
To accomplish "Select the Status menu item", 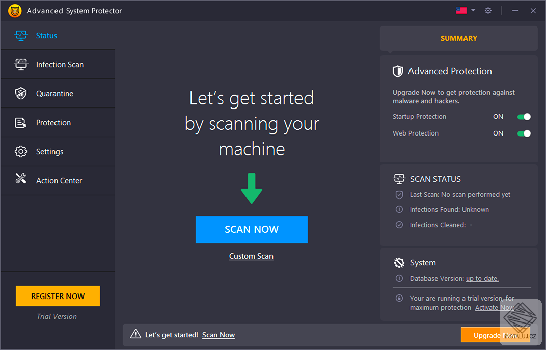I will pyautogui.click(x=58, y=36).
